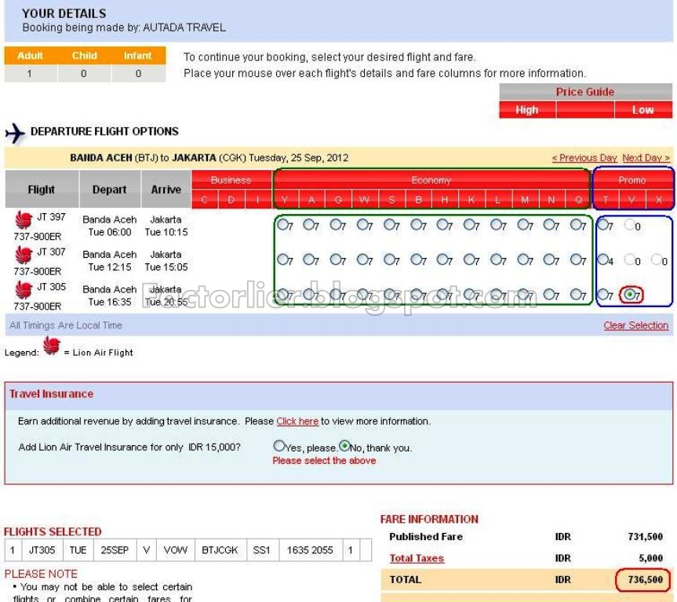Click the T promo class column header
Screen dimensions: 677x602
tap(606, 200)
